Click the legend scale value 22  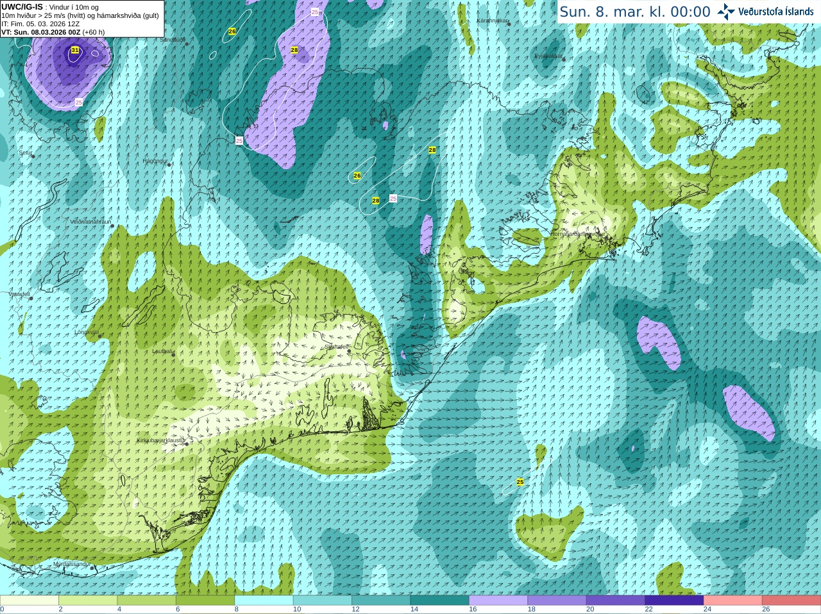point(649,610)
